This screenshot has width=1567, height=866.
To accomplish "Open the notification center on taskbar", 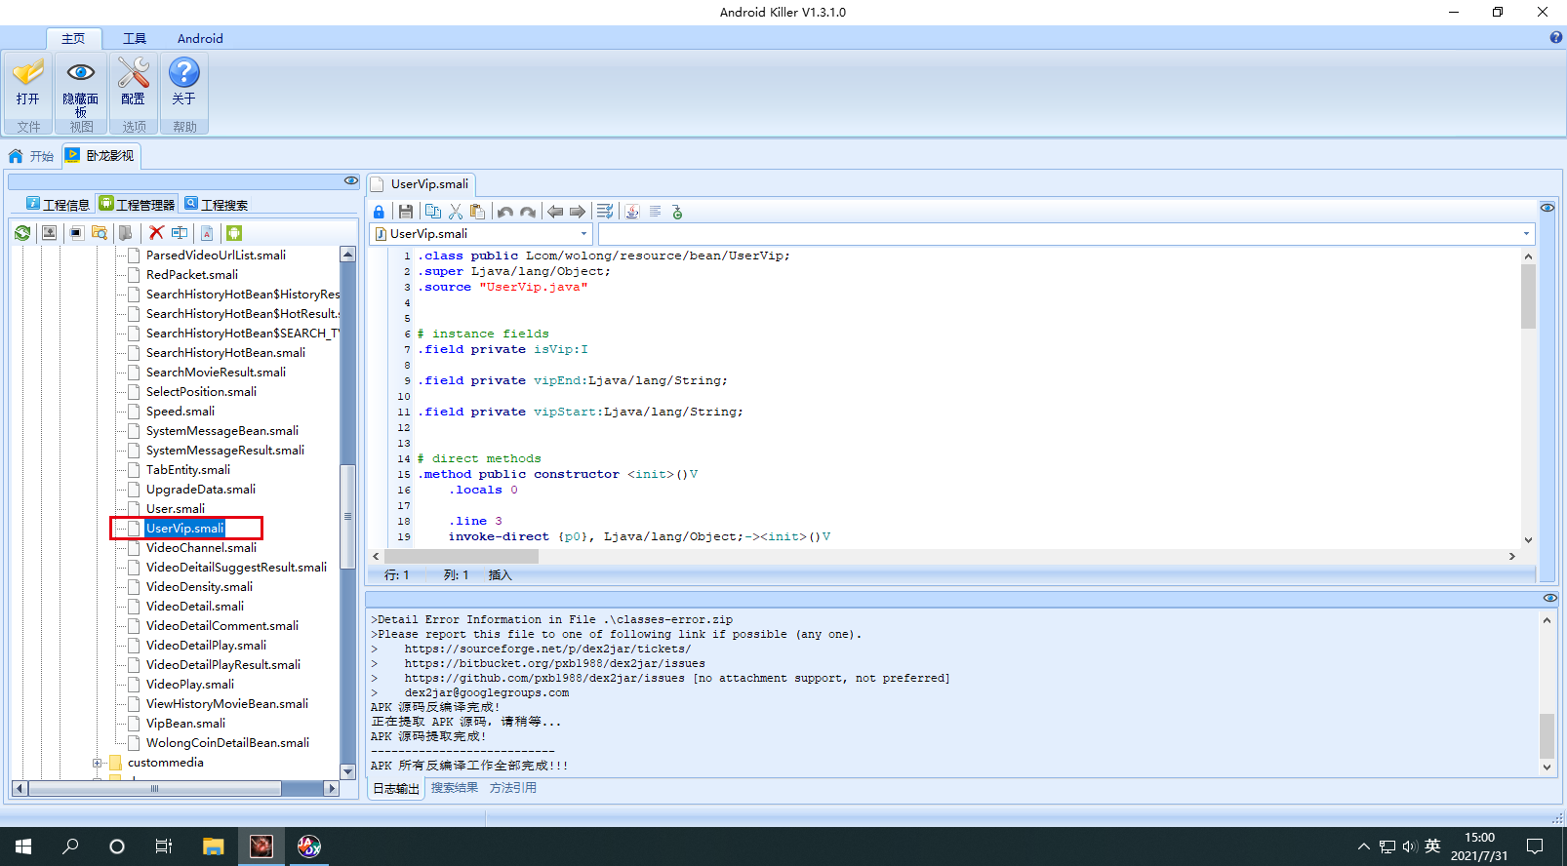I will (1535, 846).
